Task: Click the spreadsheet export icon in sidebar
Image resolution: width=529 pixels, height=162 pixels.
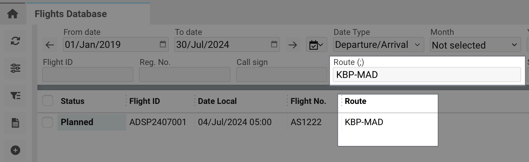Action: pyautogui.click(x=15, y=123)
